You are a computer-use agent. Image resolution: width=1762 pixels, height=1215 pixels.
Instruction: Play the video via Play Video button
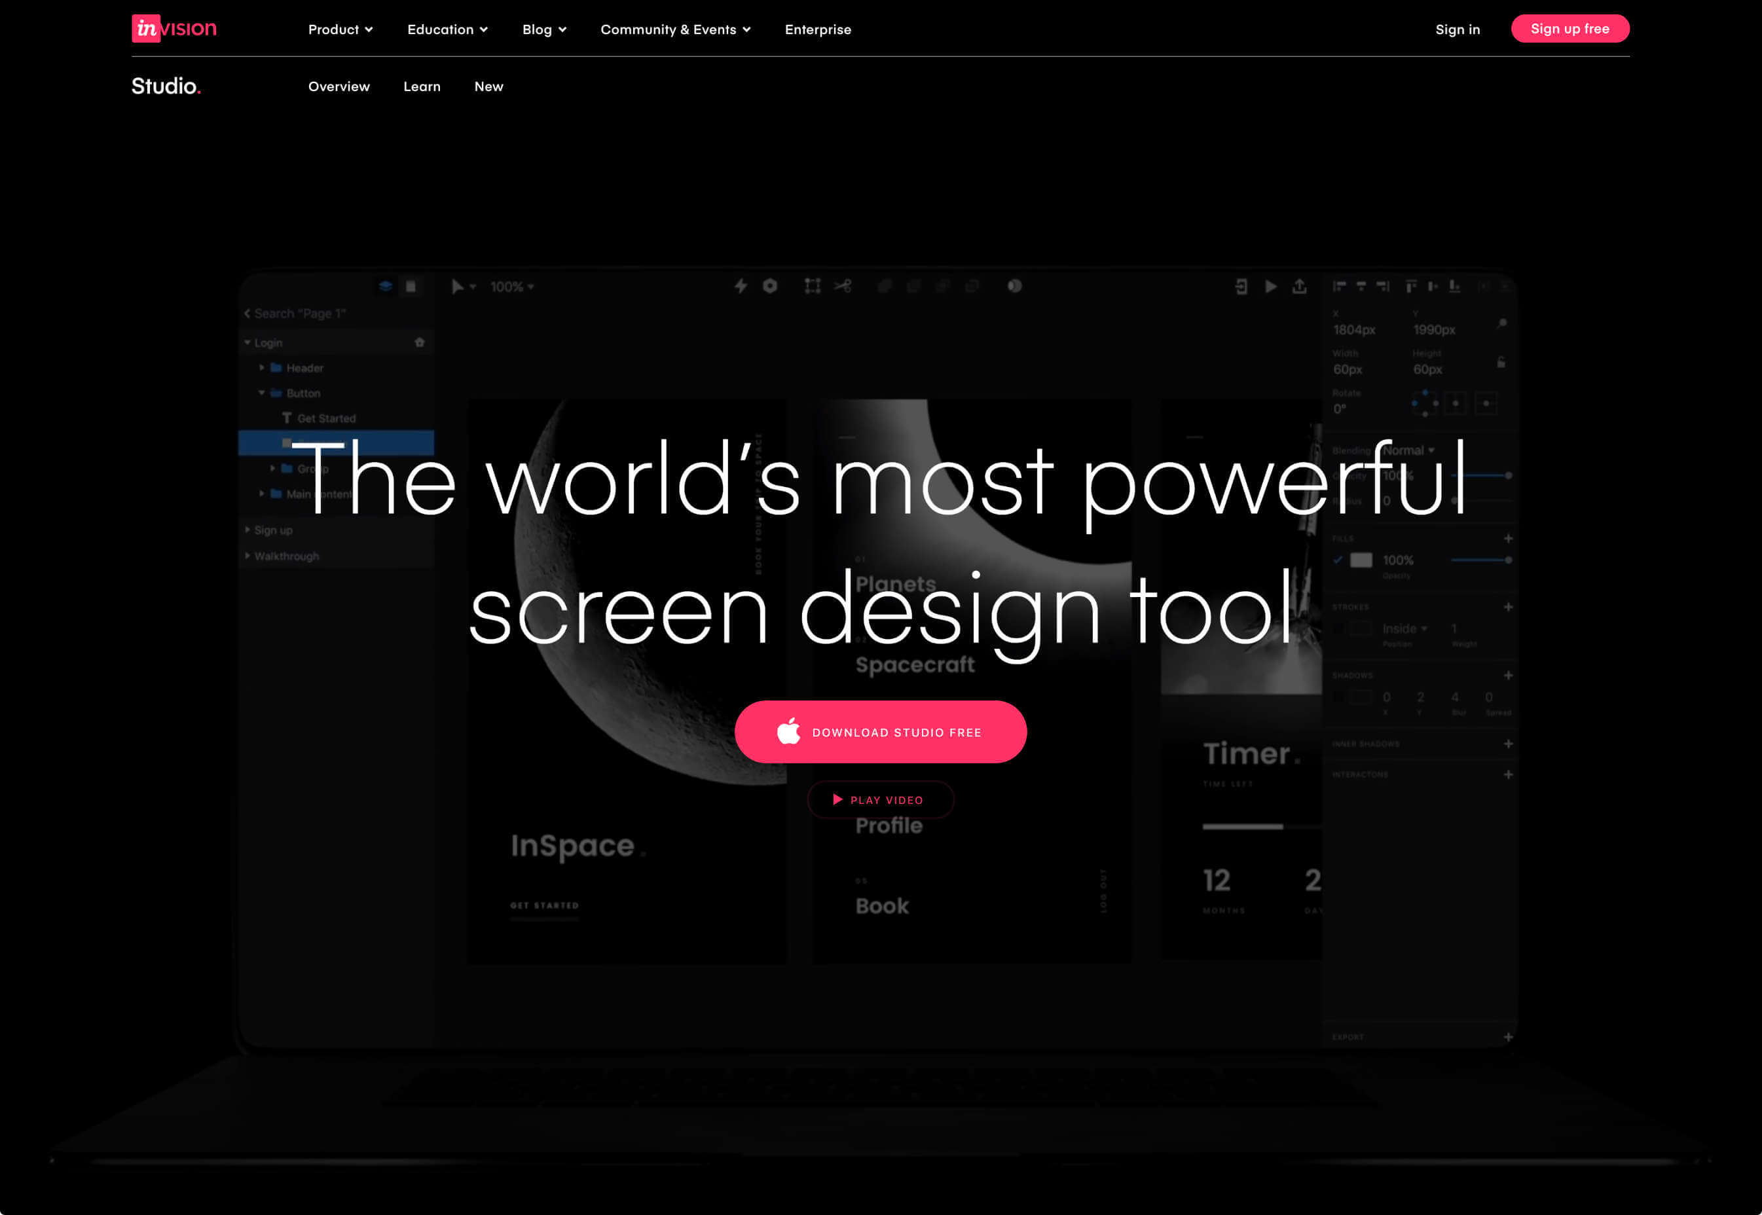point(880,799)
